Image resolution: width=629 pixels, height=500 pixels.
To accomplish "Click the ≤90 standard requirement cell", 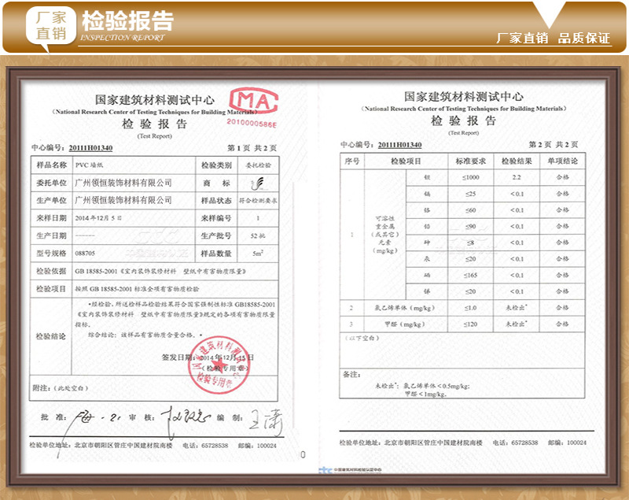I will [470, 227].
